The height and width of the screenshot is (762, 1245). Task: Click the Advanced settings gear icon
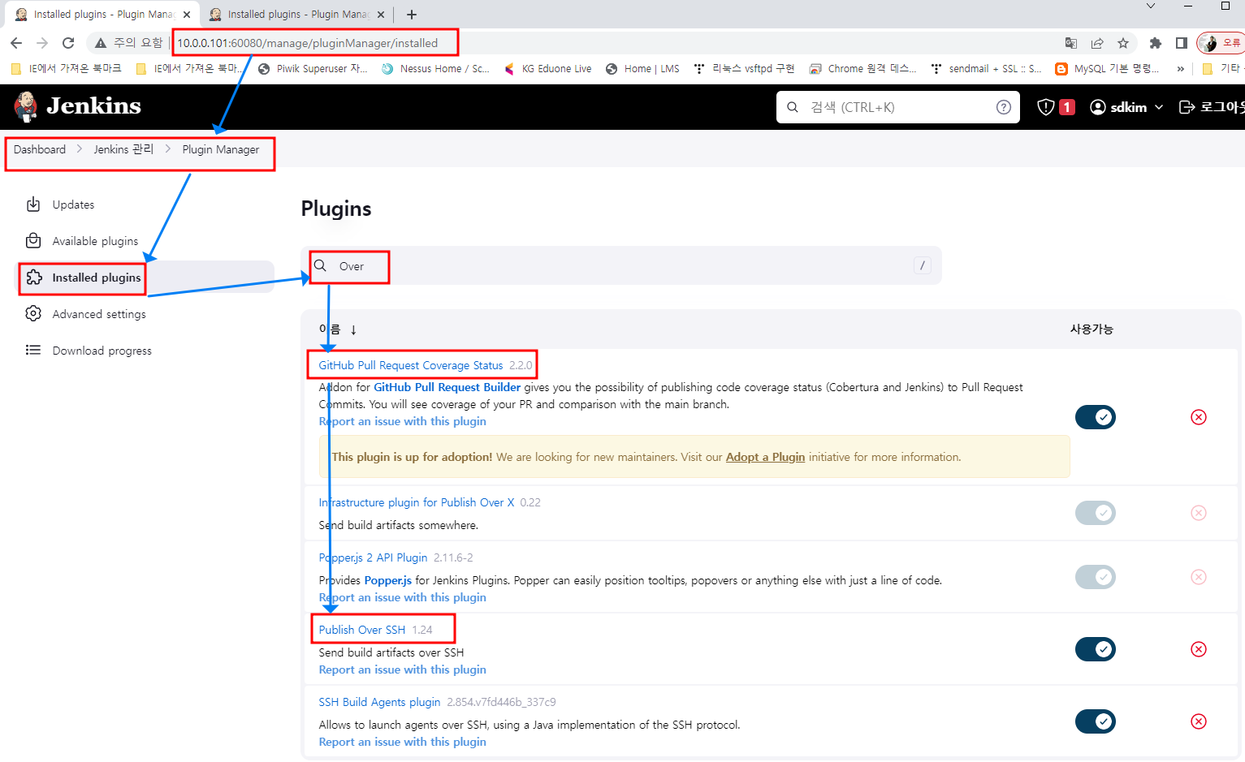coord(33,314)
